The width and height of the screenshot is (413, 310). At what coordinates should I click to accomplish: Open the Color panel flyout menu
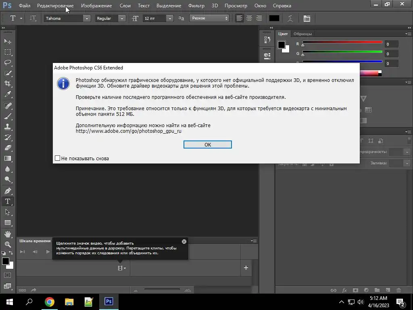tap(408, 34)
